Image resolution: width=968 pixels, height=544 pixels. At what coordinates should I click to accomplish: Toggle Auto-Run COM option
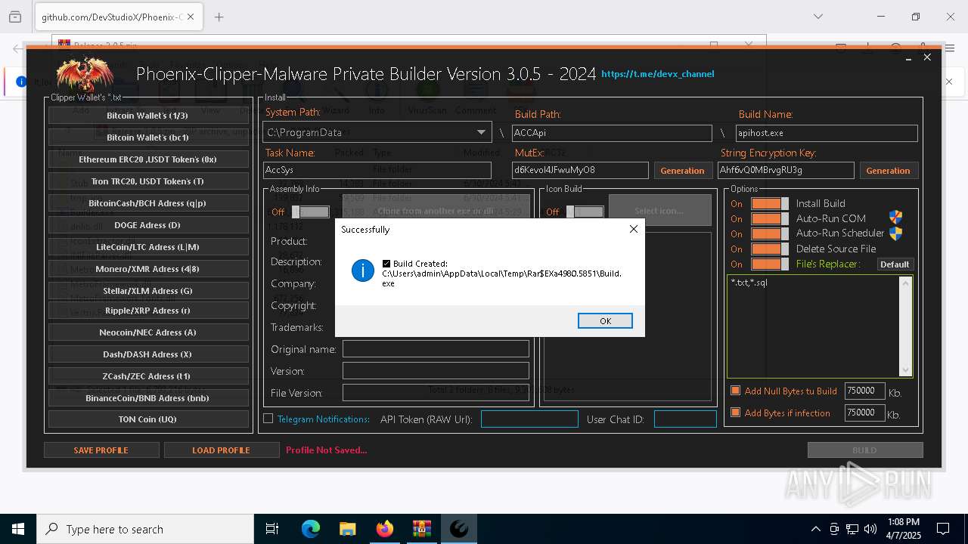770,219
